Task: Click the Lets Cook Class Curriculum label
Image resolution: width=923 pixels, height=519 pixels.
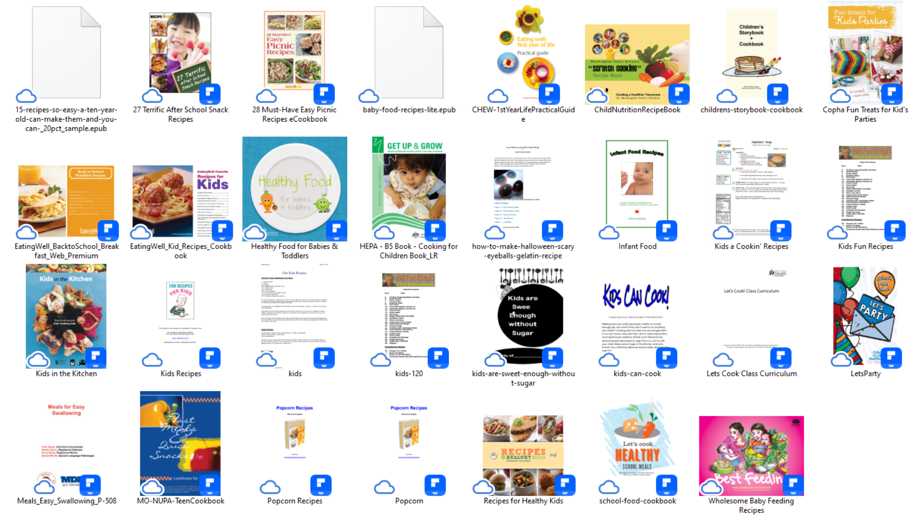Action: tap(751, 373)
